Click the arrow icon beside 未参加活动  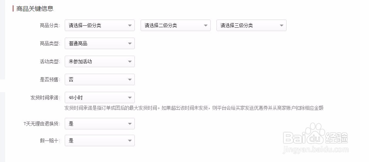tap(130, 62)
